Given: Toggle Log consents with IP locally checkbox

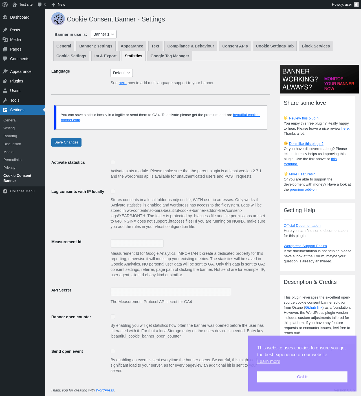Looking at the screenshot, I should pos(113,191).
